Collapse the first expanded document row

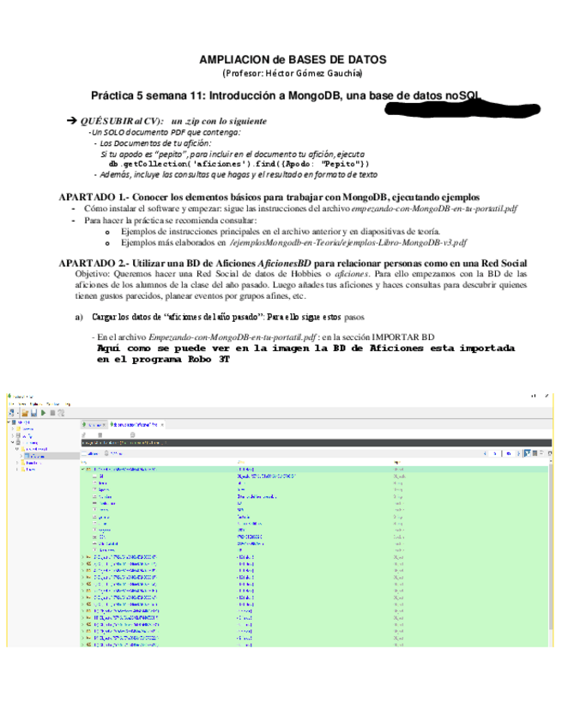(x=82, y=469)
